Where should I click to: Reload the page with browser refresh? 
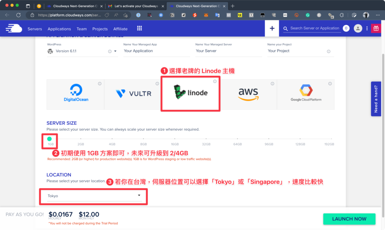[x=18, y=15]
